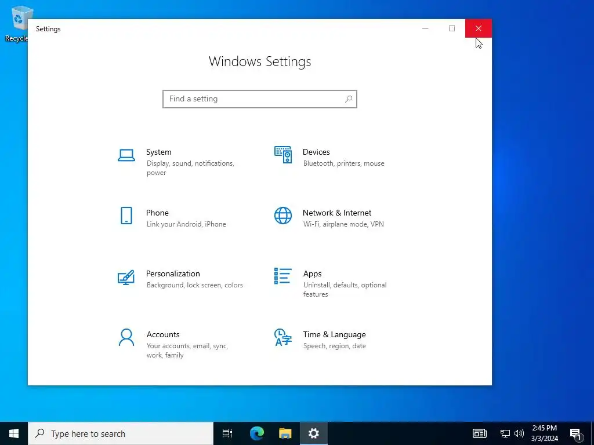Viewport: 594px width, 445px height.
Task: Open File Explorer from the taskbar
Action: [x=285, y=433]
